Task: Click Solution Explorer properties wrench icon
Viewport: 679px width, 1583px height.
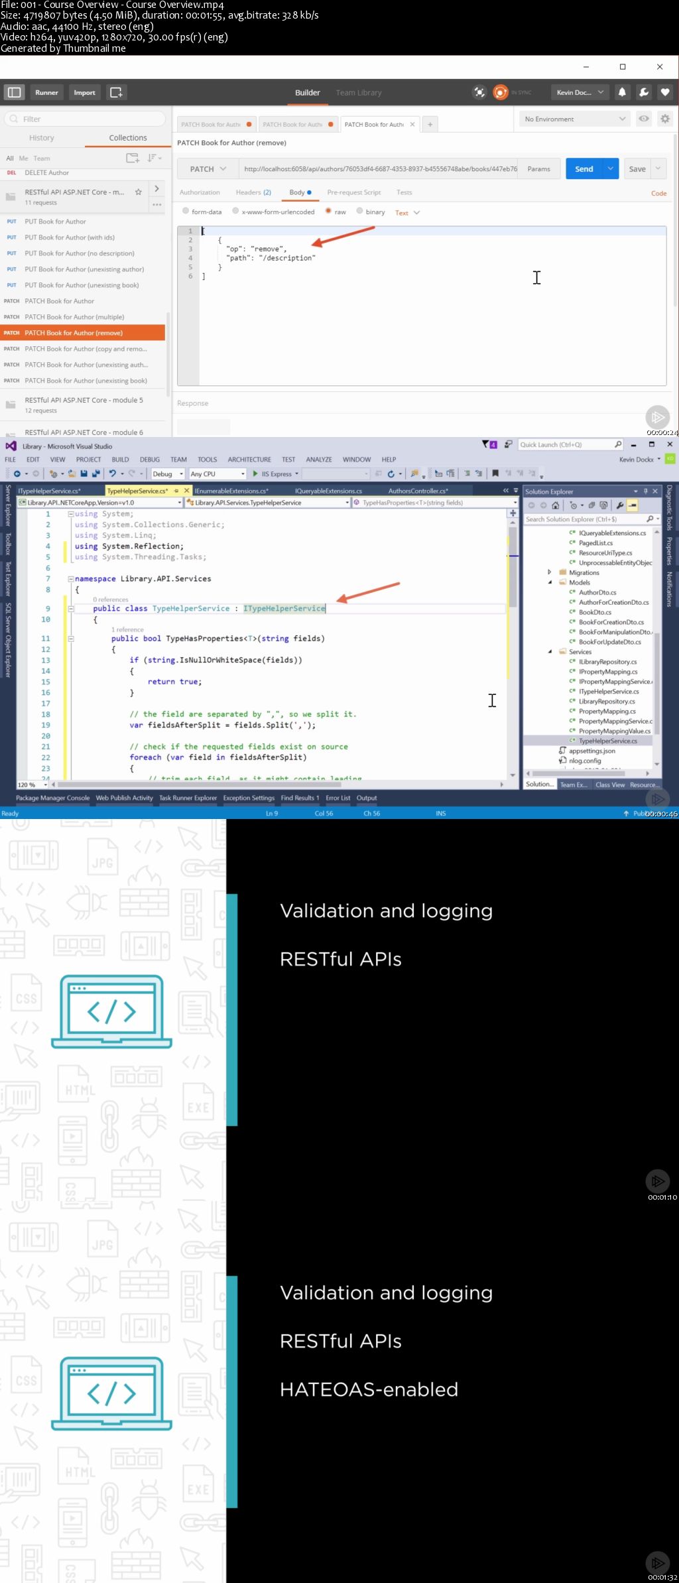Action: pos(620,505)
